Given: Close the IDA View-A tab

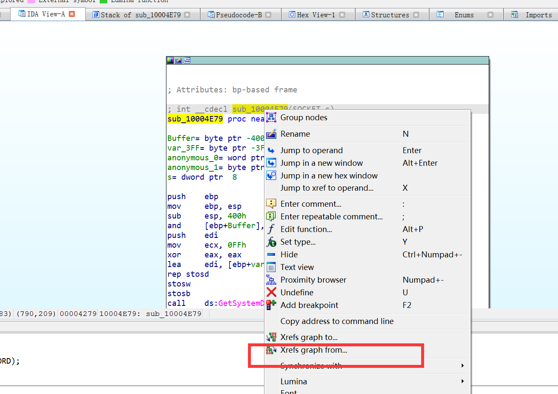Looking at the screenshot, I should [72, 14].
